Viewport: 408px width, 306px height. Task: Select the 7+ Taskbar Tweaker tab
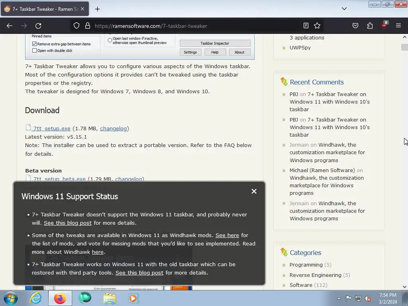click(x=45, y=9)
